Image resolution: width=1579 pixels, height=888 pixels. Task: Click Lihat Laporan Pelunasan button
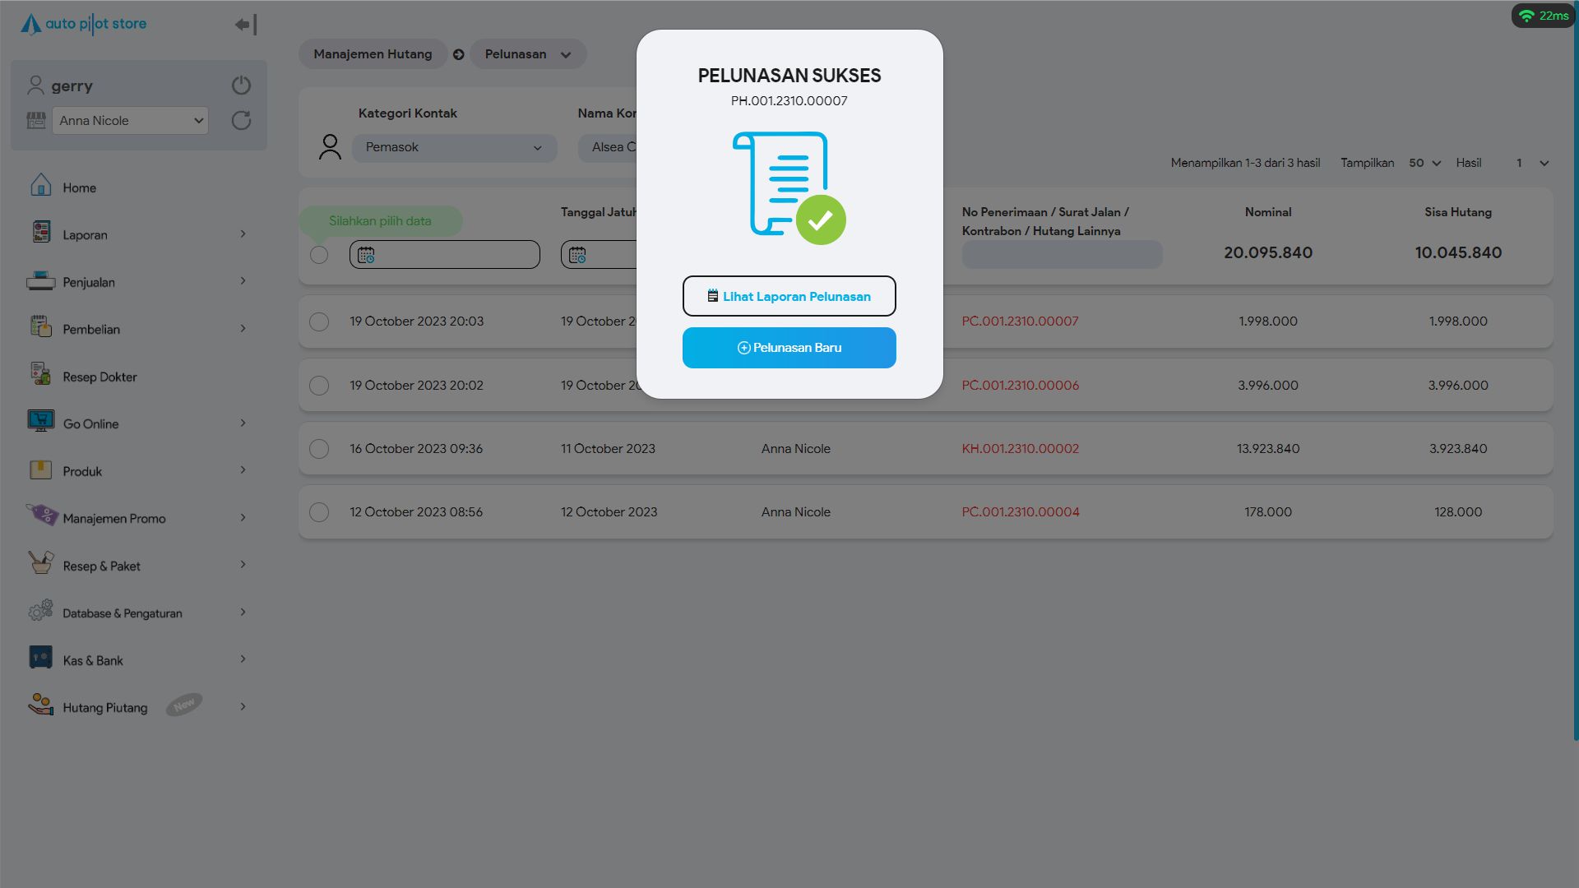click(x=789, y=296)
